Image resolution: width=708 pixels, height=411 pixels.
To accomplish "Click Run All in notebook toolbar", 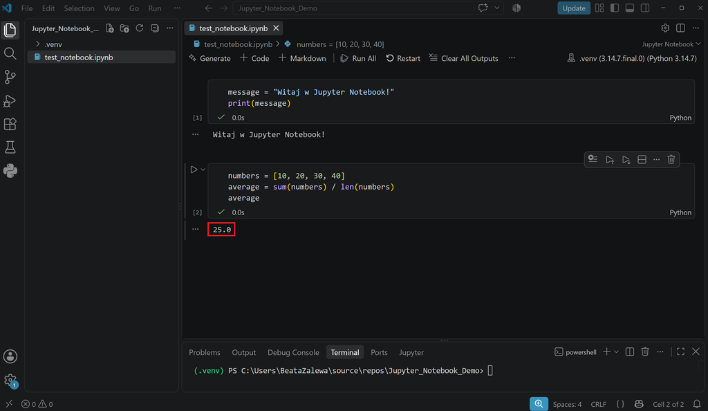I will 358,58.
